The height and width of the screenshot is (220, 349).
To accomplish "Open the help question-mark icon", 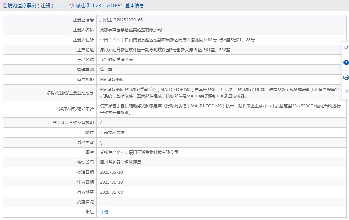I will coord(346,63).
